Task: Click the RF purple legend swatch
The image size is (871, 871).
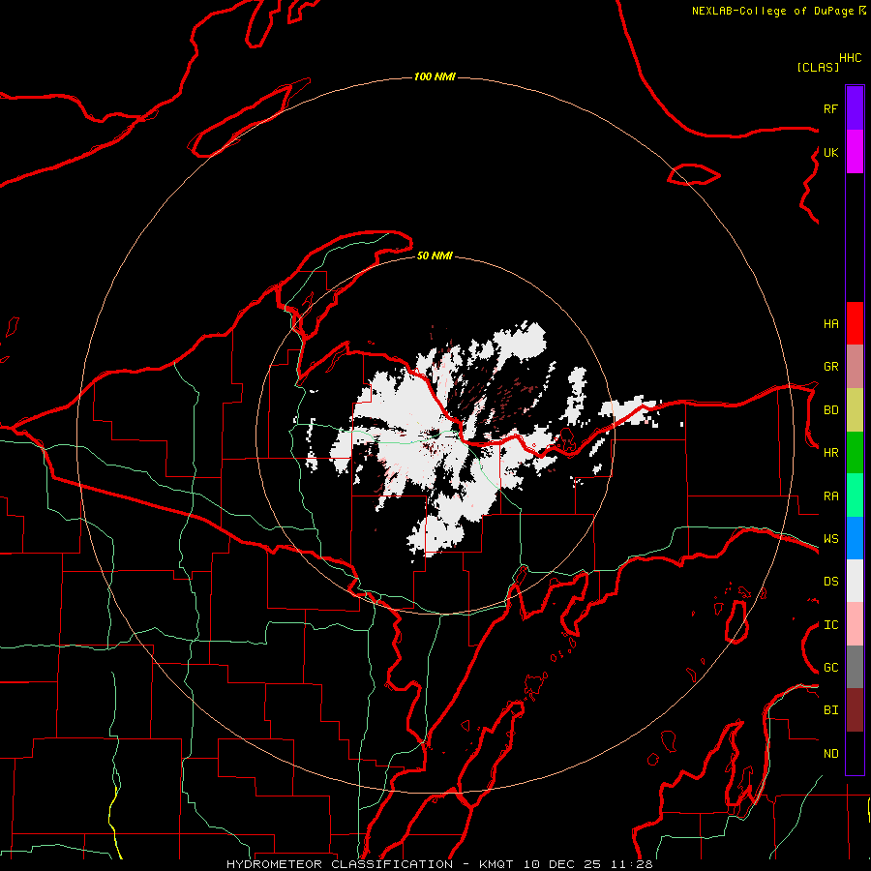Action: (855, 108)
